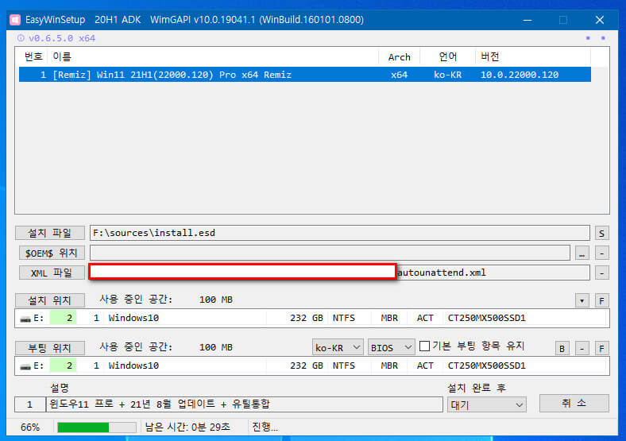This screenshot has width=626, height=441.
Task: Click the F button on install location row
Action: pyautogui.click(x=601, y=300)
